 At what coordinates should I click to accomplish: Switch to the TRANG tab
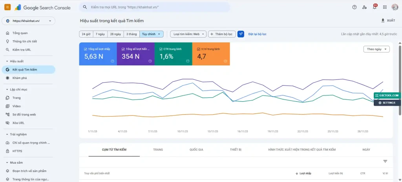(158, 150)
